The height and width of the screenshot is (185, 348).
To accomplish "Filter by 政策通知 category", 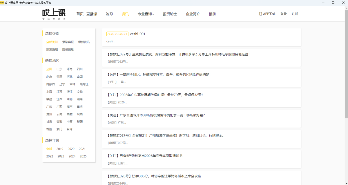I will (52, 50).
